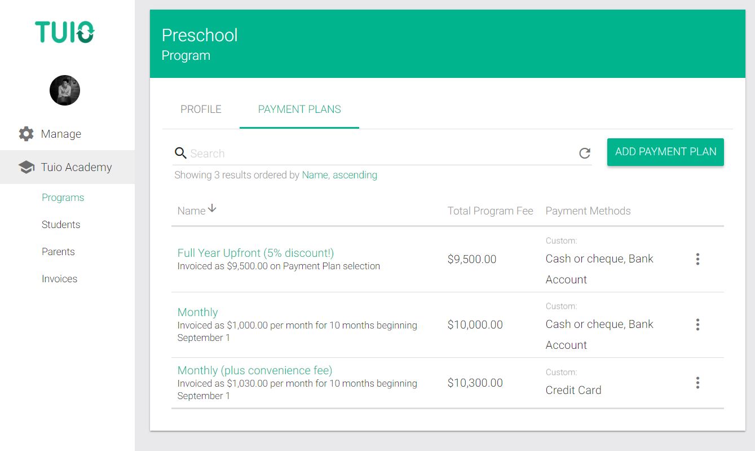Open the Monthly payment plan link
This screenshot has width=755, height=451.
pyautogui.click(x=197, y=312)
